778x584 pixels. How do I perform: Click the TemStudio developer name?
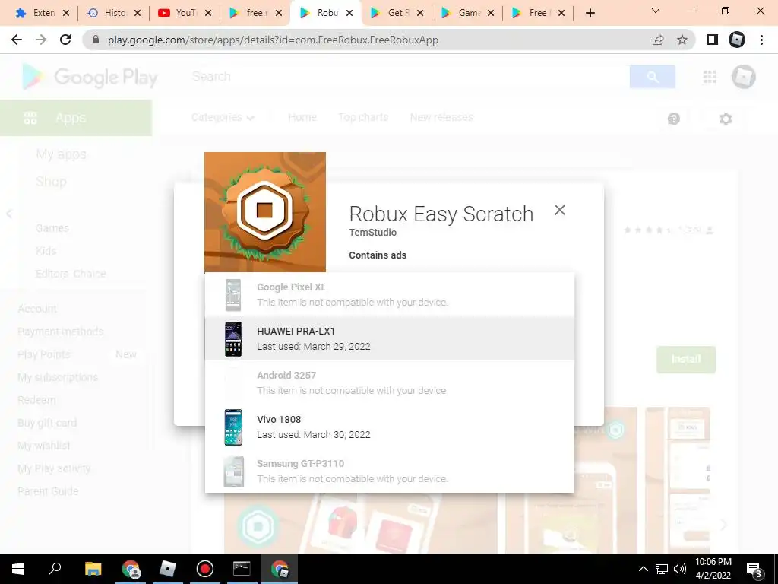tap(372, 233)
